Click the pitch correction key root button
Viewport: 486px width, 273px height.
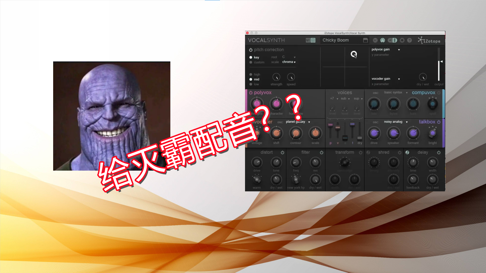(x=288, y=57)
